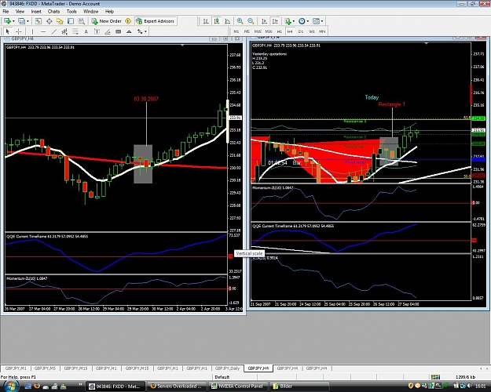
Task: Open the Navigator star-folder icon
Action: 60,21
